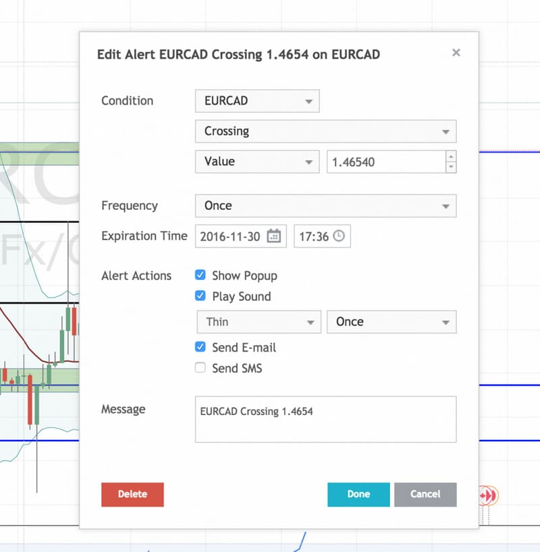This screenshot has width=540, height=552.
Task: Close the Edit Alert dialog with X
Action: coord(456,53)
